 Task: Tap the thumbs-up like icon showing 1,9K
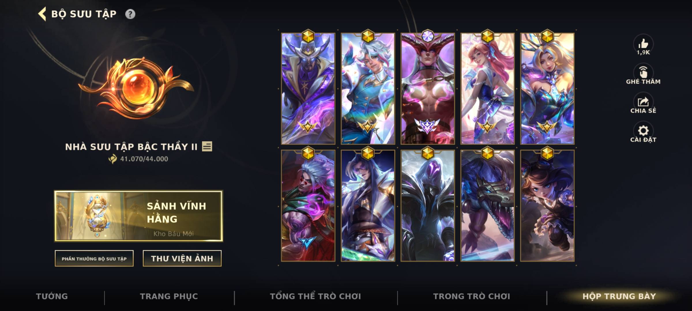coord(643,44)
